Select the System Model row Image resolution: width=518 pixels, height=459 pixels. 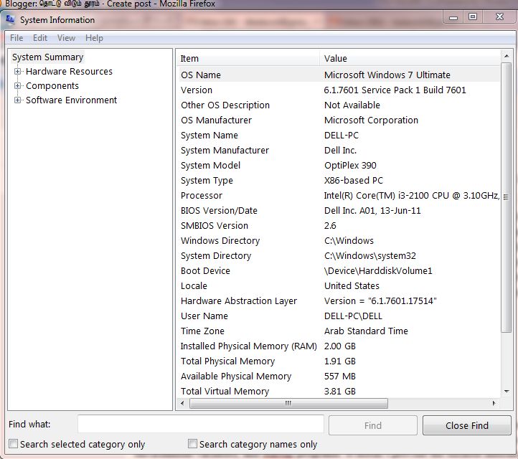coord(339,166)
